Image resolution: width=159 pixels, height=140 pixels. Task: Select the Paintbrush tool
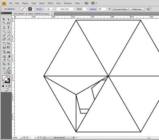tap(4, 35)
